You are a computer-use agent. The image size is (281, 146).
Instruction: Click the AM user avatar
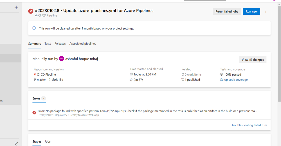pos(62,59)
